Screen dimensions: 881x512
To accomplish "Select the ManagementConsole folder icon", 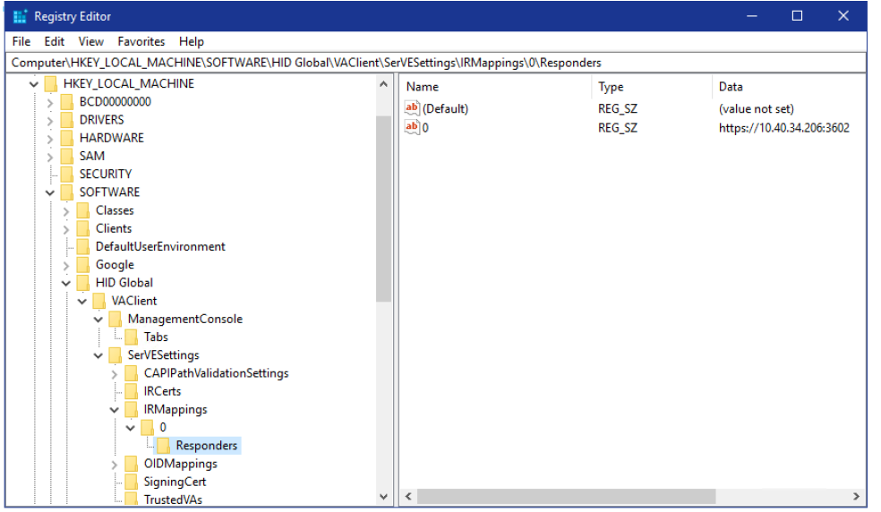I will coord(115,319).
